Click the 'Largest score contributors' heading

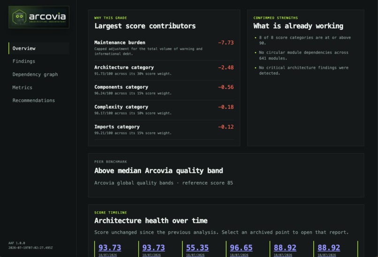click(x=145, y=26)
